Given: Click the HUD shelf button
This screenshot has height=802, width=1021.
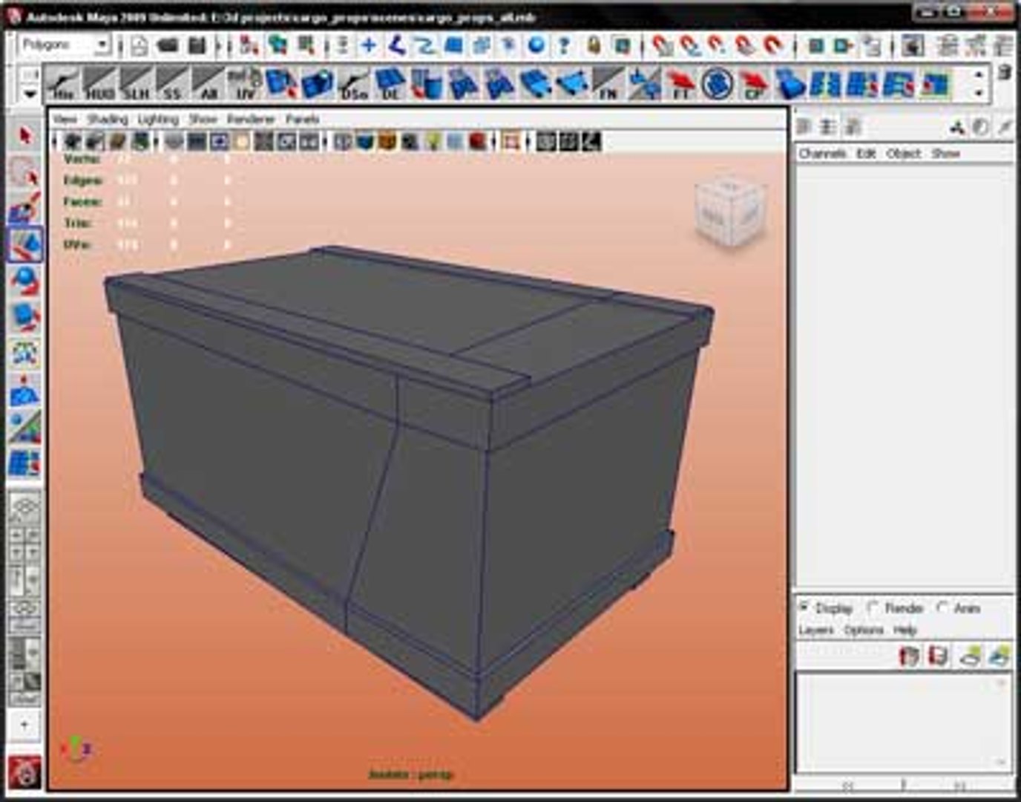Looking at the screenshot, I should (x=99, y=83).
